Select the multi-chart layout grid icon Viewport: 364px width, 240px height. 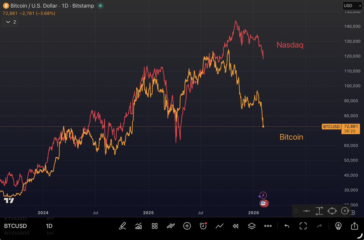pyautogui.click(x=155, y=226)
